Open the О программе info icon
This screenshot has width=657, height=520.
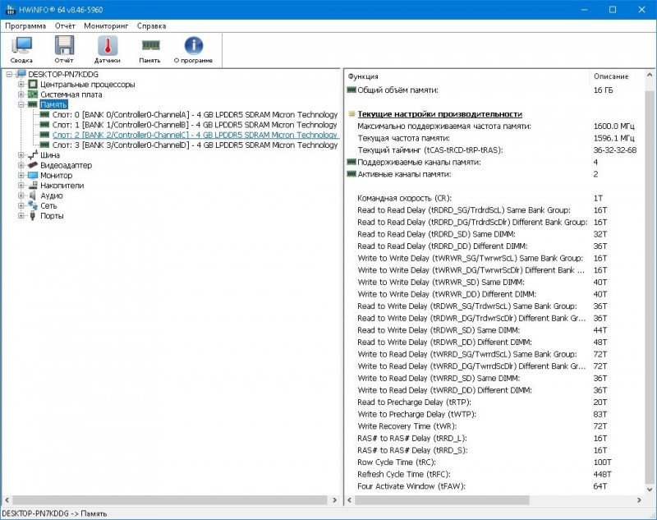click(x=193, y=49)
